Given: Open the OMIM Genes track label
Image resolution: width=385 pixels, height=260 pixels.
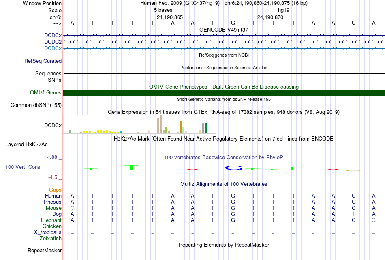Looking at the screenshot, I should pyautogui.click(x=46, y=92).
